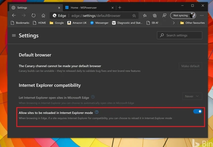This screenshot has width=213, height=147.
Task: Open the Amazon UK bookmark
Action: point(77,23)
